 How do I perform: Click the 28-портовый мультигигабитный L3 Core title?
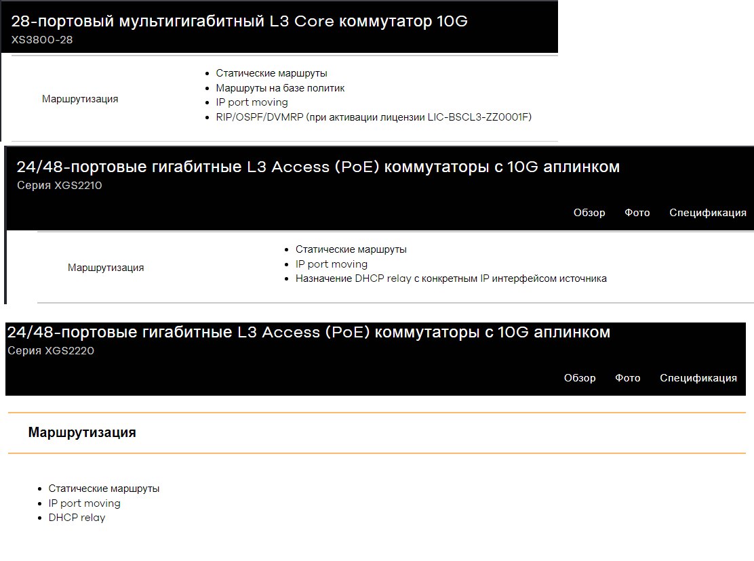pos(239,21)
